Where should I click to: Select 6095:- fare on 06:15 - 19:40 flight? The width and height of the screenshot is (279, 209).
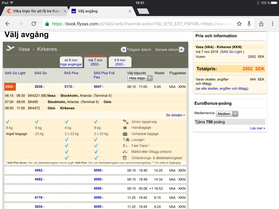pyautogui.click(x=99, y=170)
